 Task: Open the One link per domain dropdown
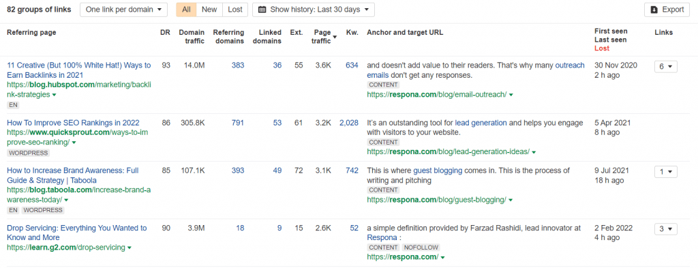coord(124,10)
